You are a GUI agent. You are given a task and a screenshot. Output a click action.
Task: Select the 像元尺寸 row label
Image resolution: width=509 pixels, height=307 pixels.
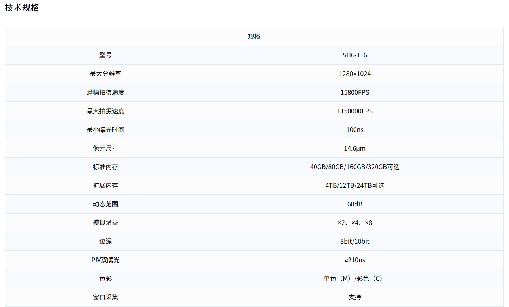[105, 148]
